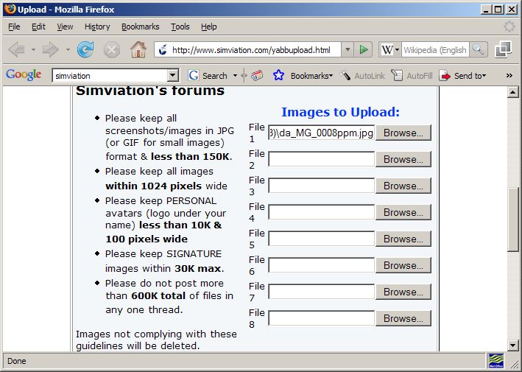Click Browse button for File 8
This screenshot has width=522, height=372.
(x=403, y=318)
